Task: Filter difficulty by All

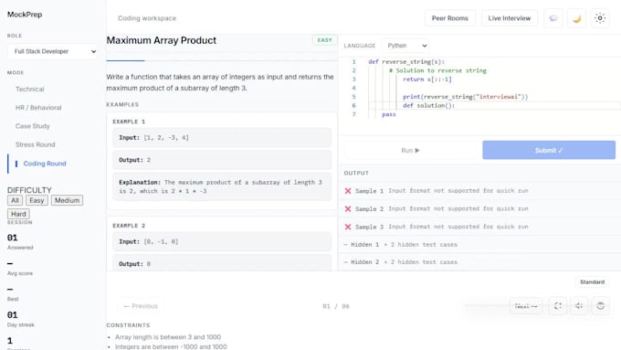Action: tap(15, 200)
